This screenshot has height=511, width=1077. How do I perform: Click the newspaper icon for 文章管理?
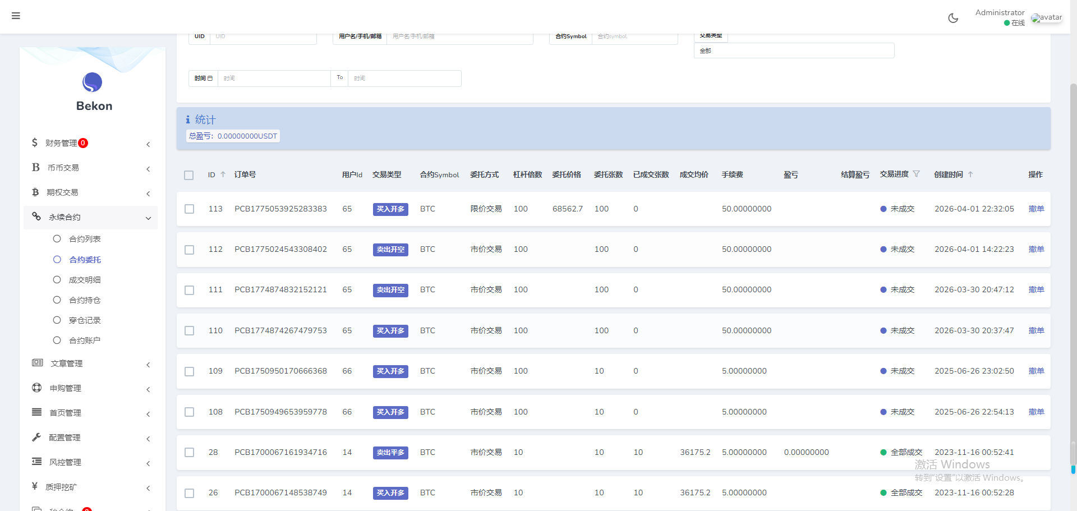click(38, 363)
